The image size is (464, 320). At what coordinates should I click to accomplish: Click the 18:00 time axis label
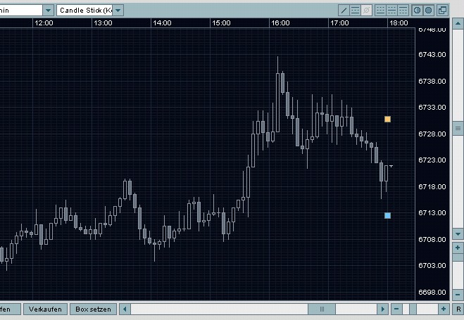399,23
